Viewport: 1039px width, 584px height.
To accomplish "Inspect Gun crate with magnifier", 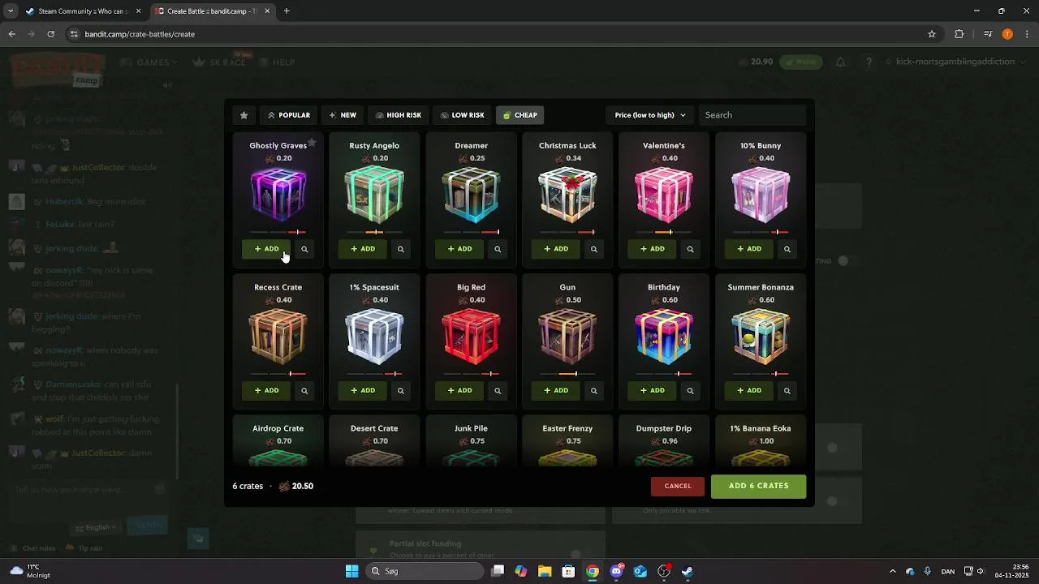I will 594,390.
